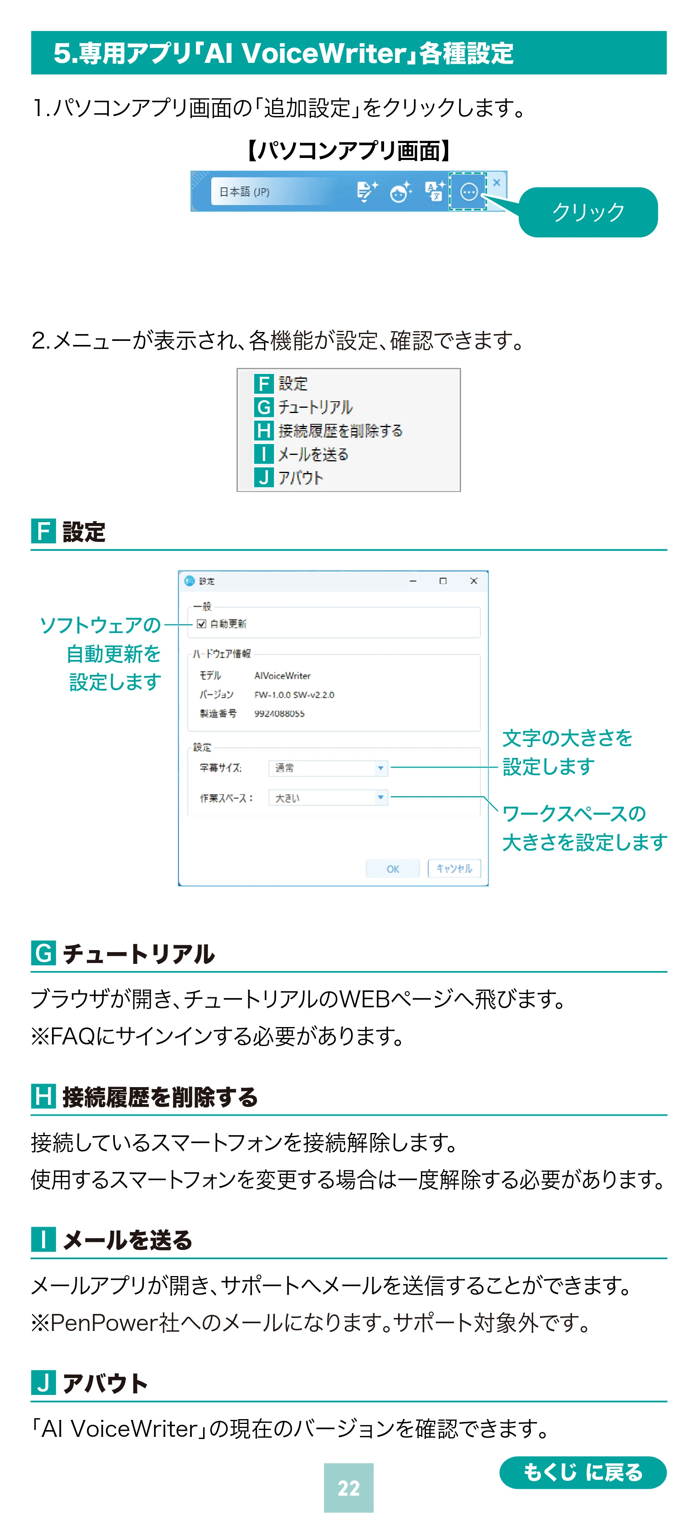Screen dimensions: 698x1513
Task: Click the voice-to-text document icon in toolbar
Action: coord(367,191)
